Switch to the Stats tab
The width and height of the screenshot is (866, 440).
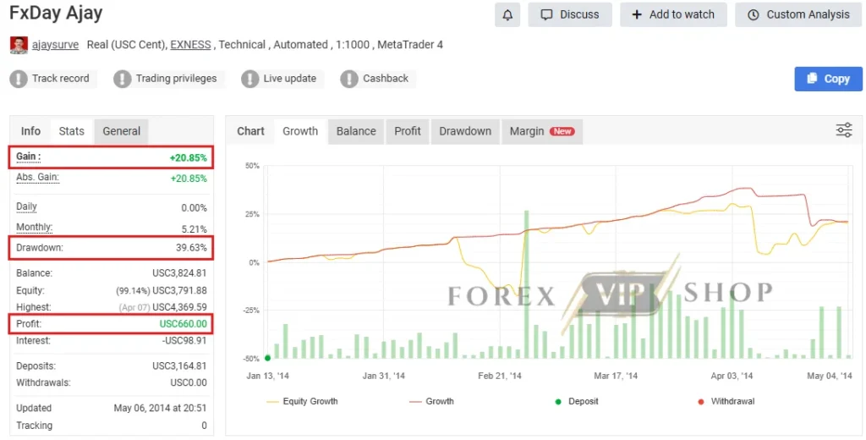71,131
